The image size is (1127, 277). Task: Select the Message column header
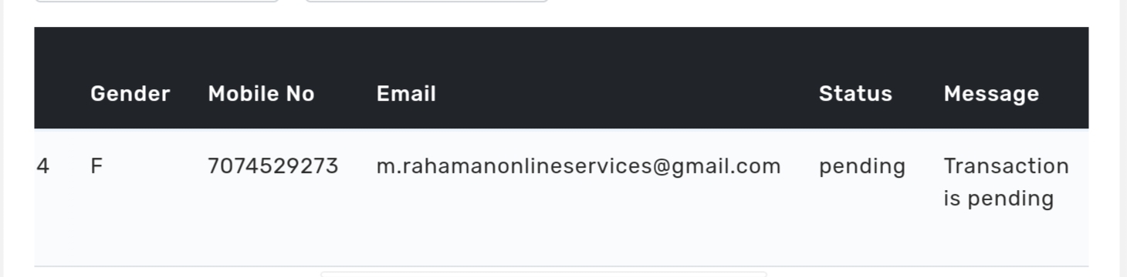(x=991, y=94)
